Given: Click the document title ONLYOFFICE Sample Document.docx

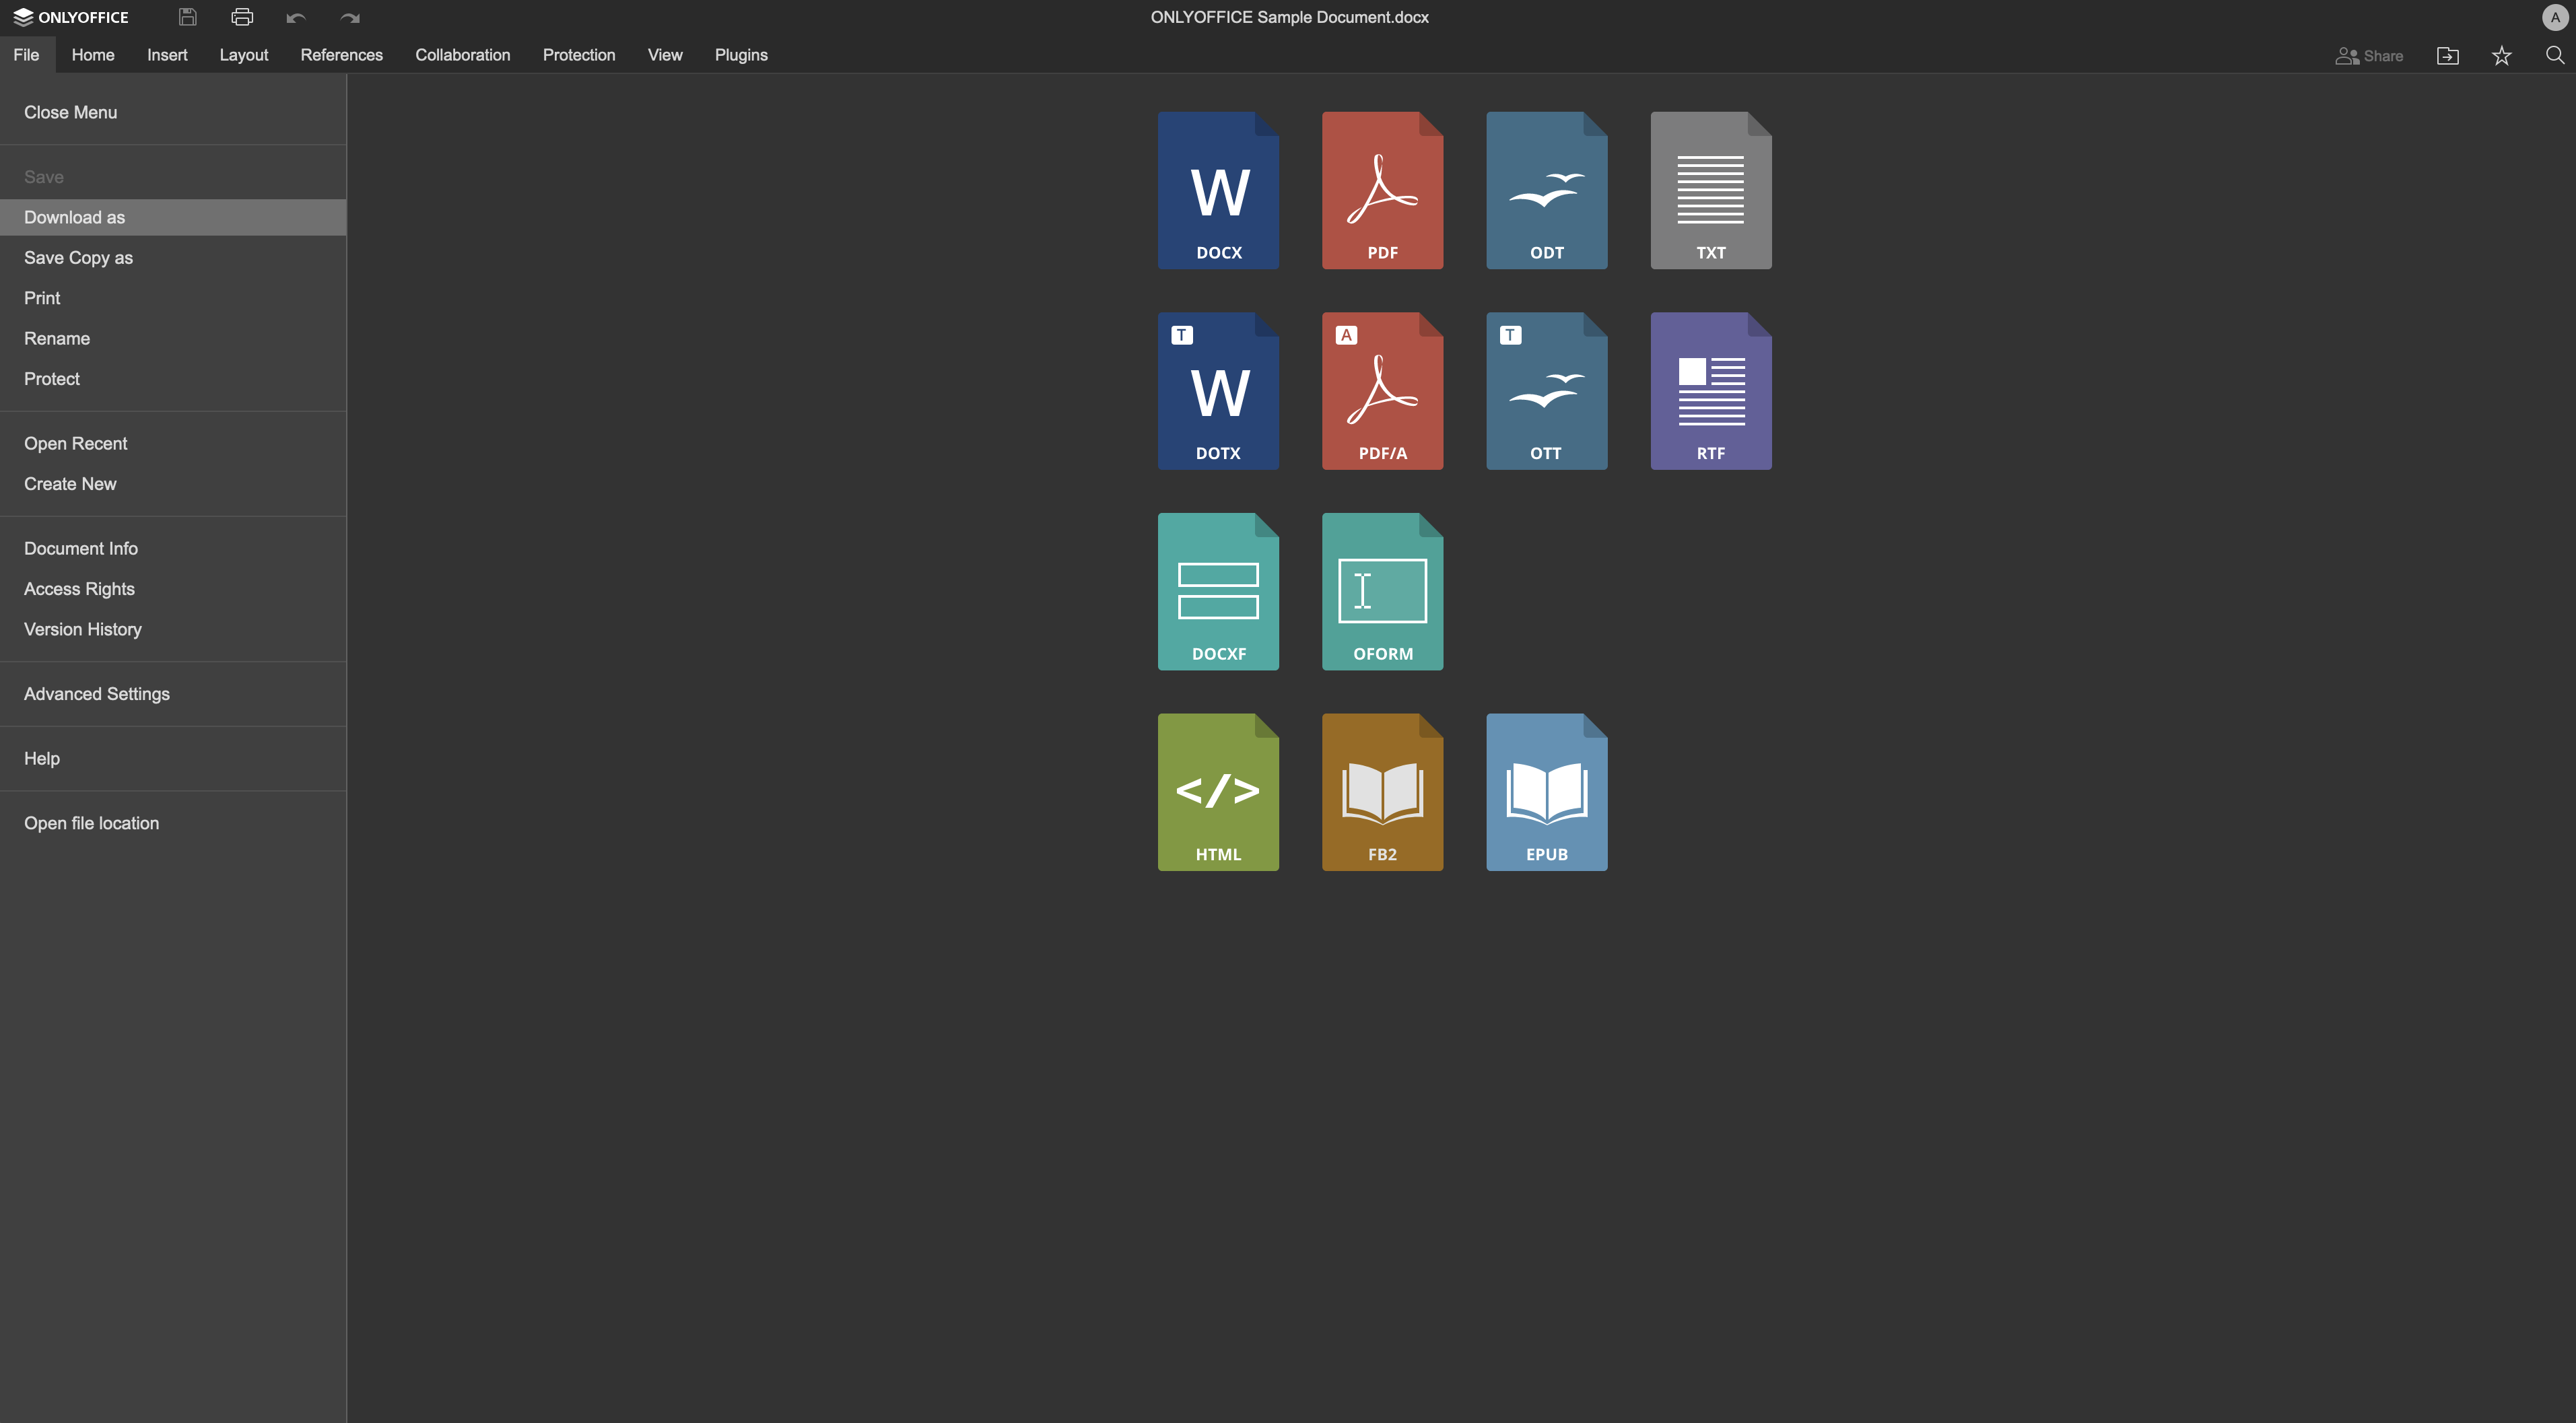Looking at the screenshot, I should pos(1289,17).
